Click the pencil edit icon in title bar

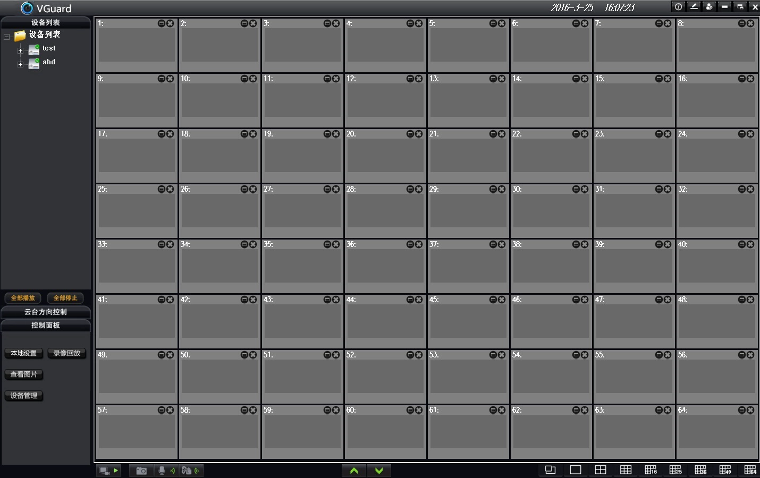(694, 7)
